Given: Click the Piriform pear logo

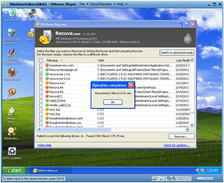Looking at the screenshot, I should coord(187,38).
